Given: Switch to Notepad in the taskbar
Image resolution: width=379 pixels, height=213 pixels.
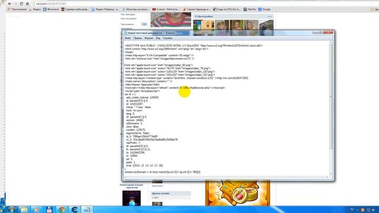Looking at the screenshot, I should [87, 209].
